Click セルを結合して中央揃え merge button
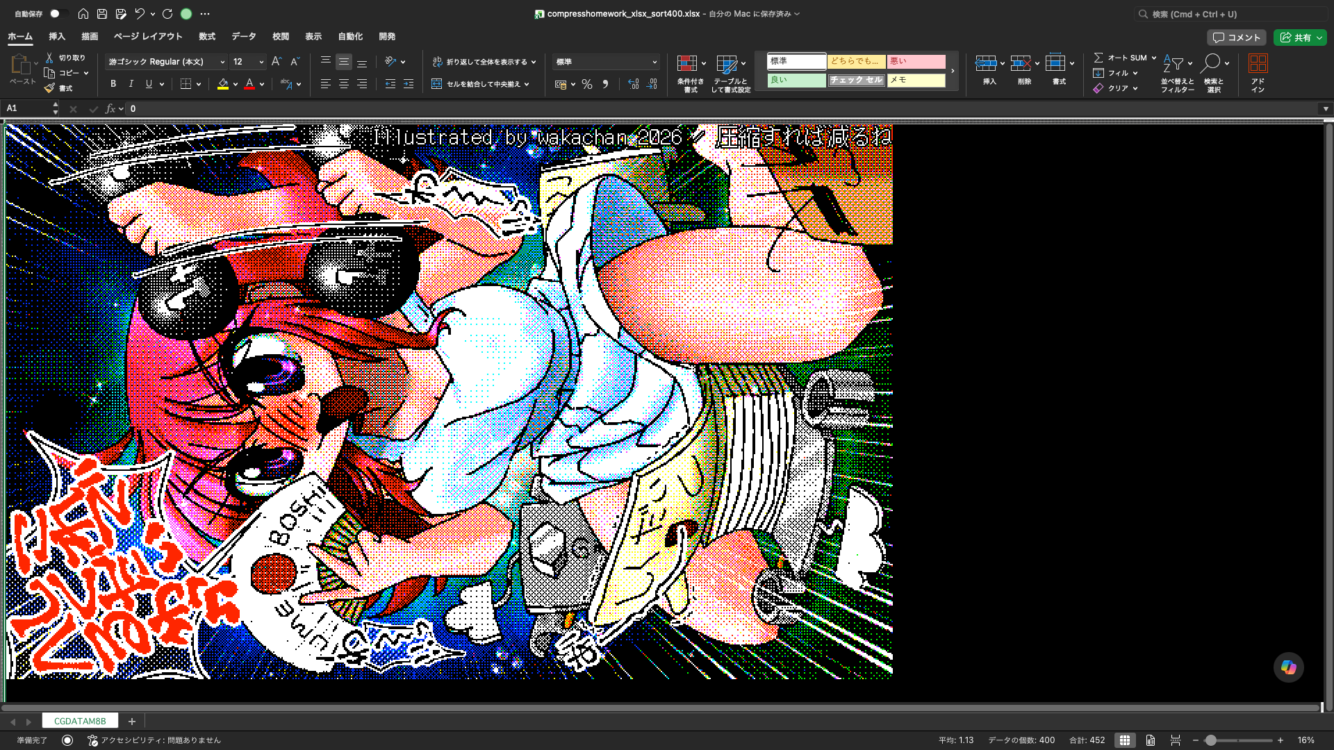The image size is (1334, 750). (477, 84)
